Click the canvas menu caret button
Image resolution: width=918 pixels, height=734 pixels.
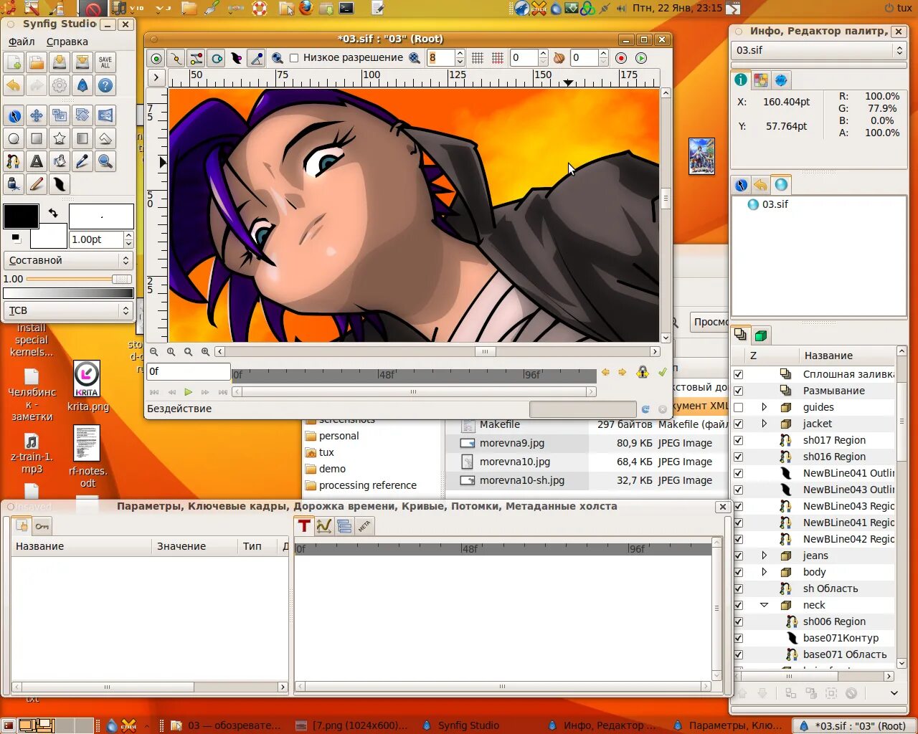tap(156, 77)
